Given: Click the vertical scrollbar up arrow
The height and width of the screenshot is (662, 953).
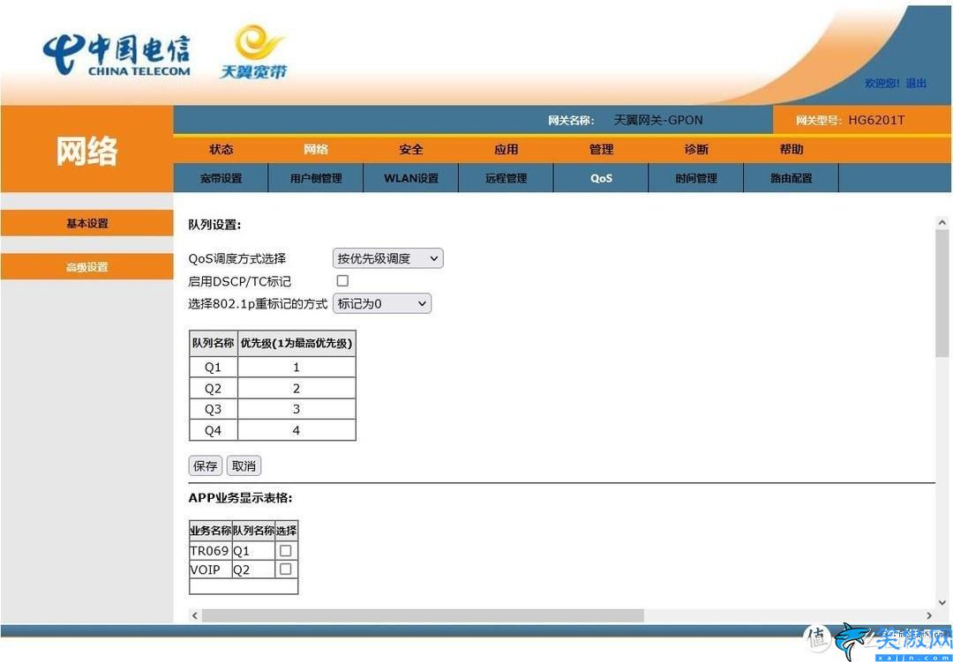Looking at the screenshot, I should [x=942, y=223].
